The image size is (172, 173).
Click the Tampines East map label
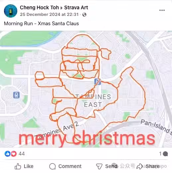[x=93, y=101]
